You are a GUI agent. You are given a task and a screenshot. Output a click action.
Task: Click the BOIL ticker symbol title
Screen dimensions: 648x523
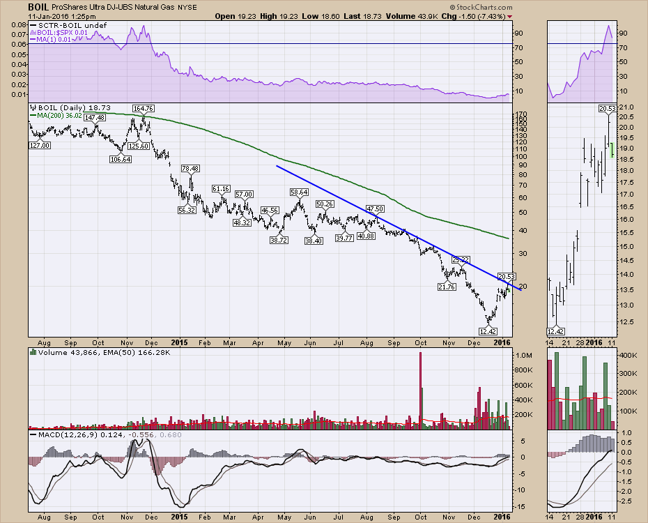click(39, 7)
